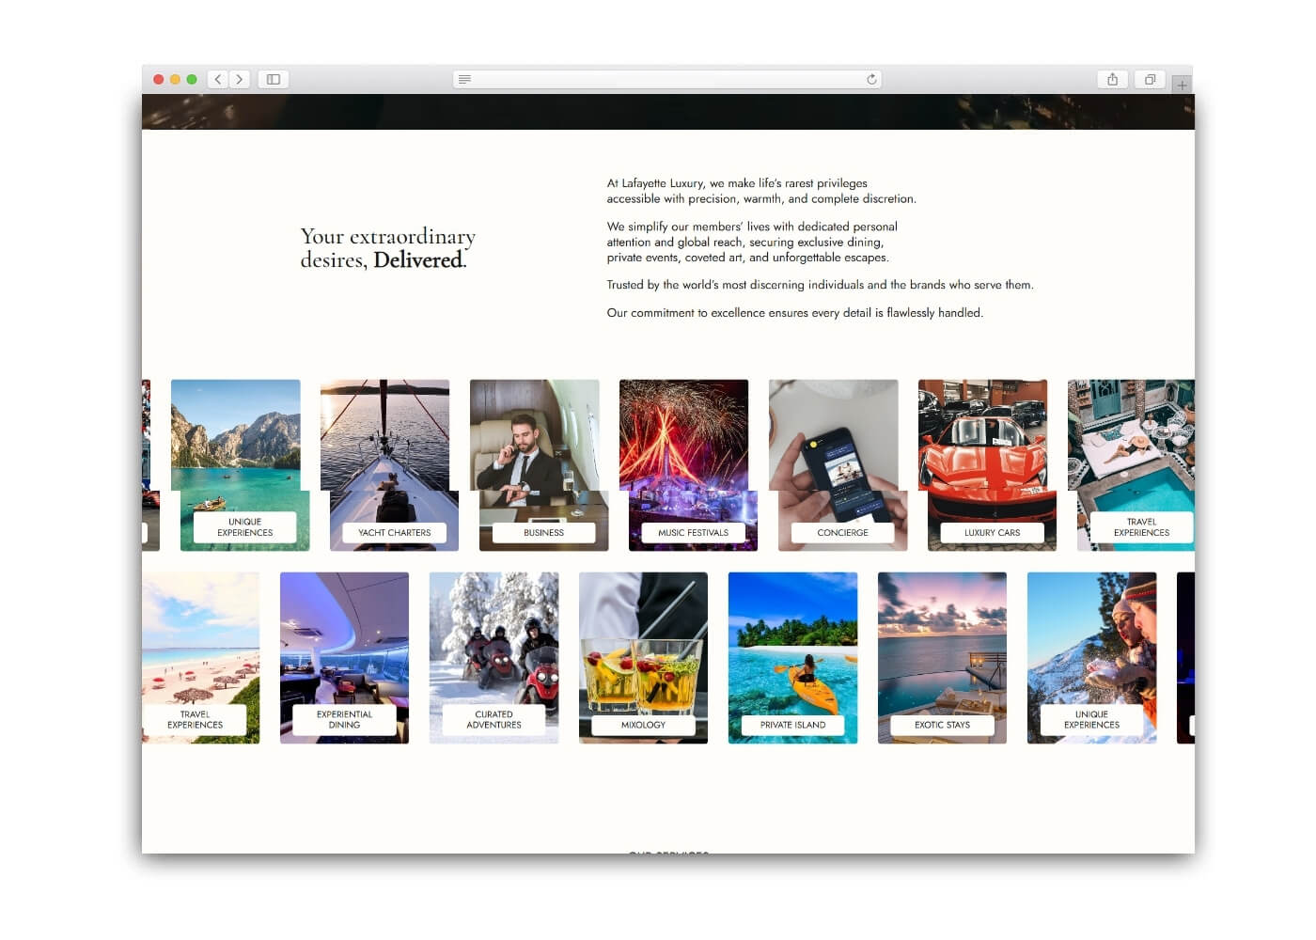This screenshot has width=1316, height=940.
Task: Open Unique Experiences card with snowy scene
Action: [1091, 657]
